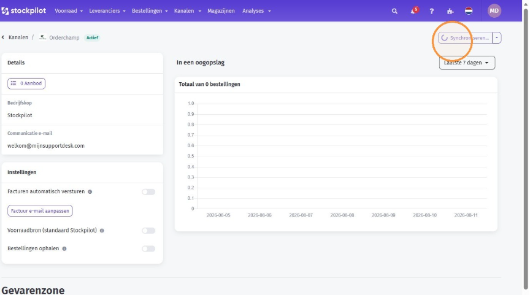This screenshot has width=530, height=295.
Task: Click the Orderchamp channel logo icon
Action: coord(42,37)
